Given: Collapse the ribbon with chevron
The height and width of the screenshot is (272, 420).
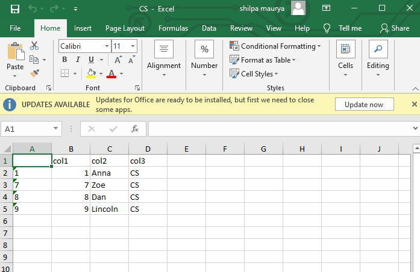Looking at the screenshot, I should pyautogui.click(x=415, y=88).
